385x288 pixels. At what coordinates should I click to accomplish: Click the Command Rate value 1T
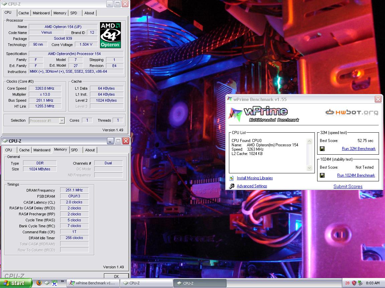[x=74, y=232]
